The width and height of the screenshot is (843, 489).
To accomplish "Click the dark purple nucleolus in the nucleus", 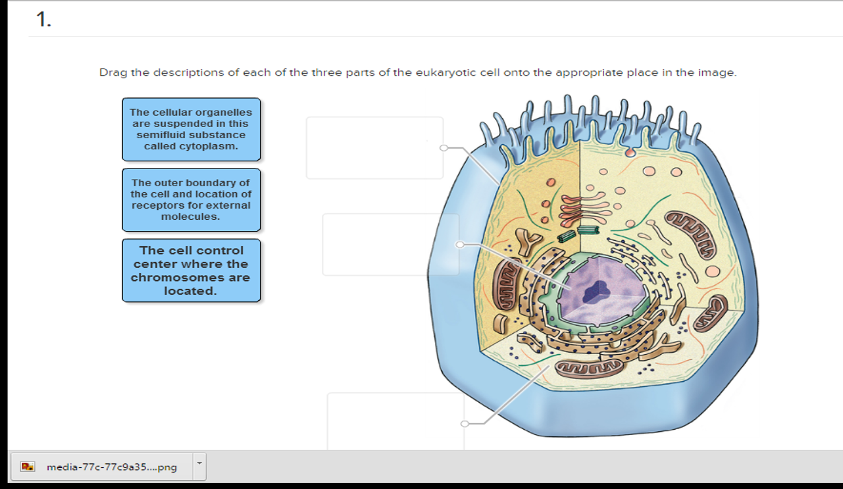I will (x=598, y=290).
